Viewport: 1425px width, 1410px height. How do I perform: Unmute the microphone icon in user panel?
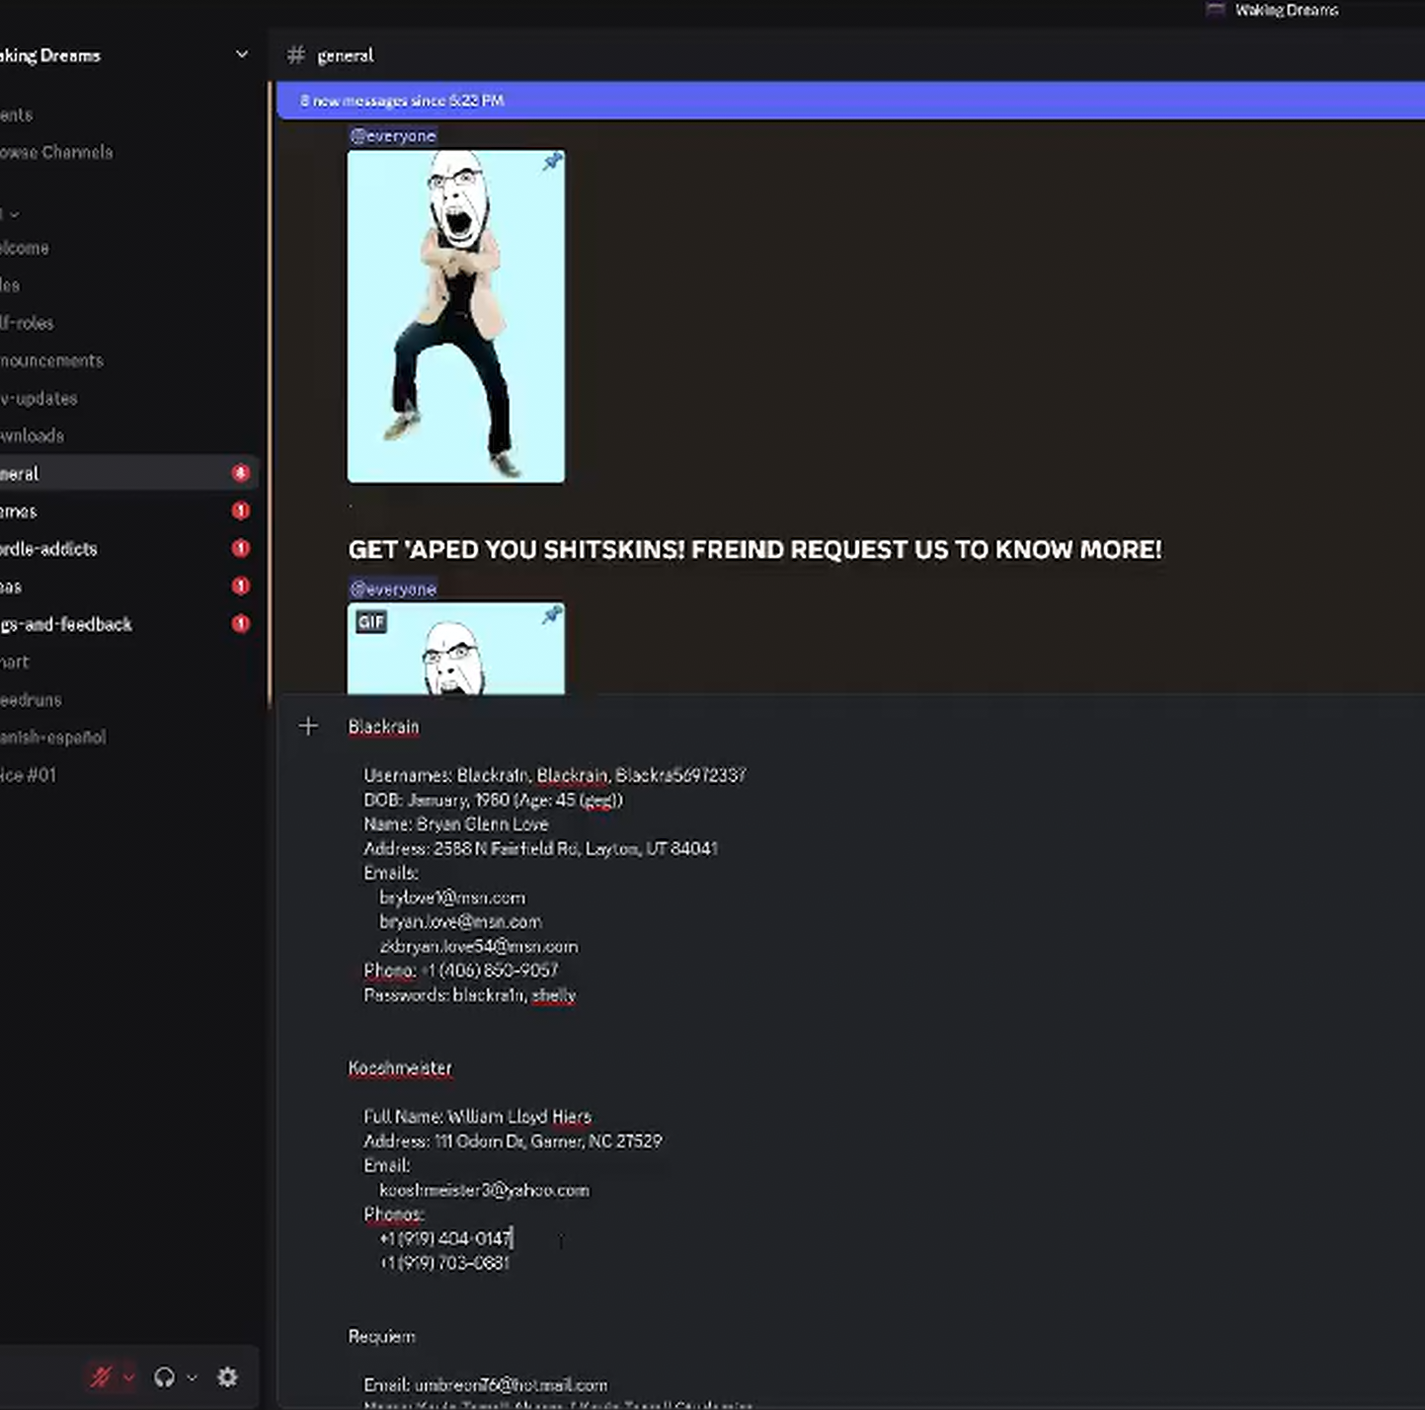tap(101, 1376)
